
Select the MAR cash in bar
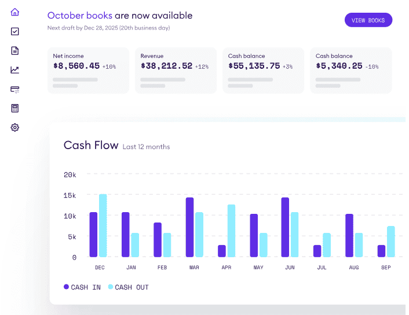tap(189, 228)
